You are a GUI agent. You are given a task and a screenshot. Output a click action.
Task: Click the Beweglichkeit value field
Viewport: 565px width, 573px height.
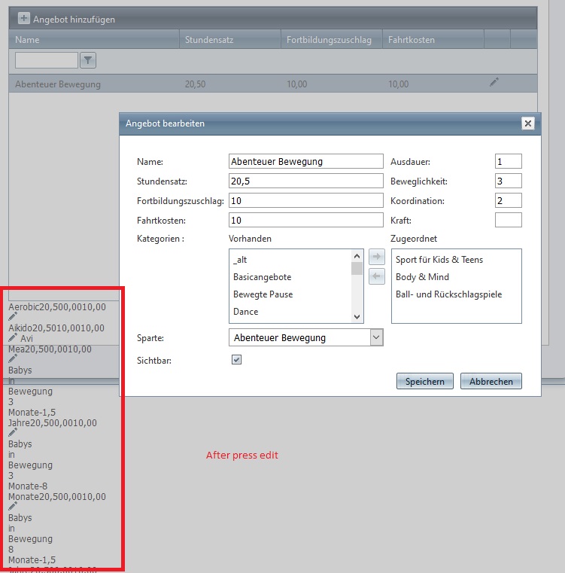click(508, 181)
